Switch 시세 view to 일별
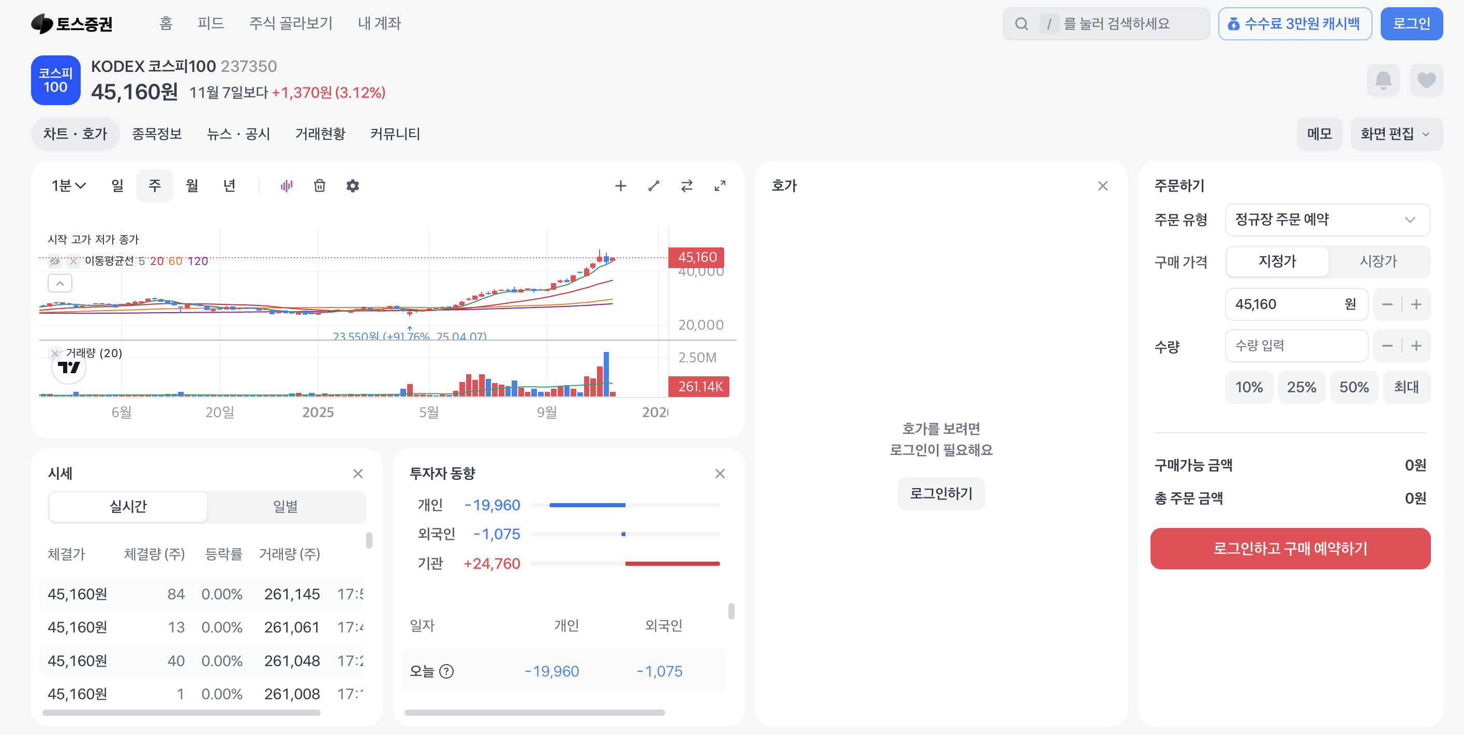Screen dimensions: 1464x735 (285, 507)
